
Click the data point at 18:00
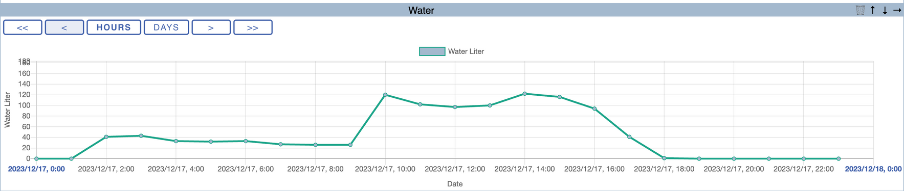[x=664, y=158]
